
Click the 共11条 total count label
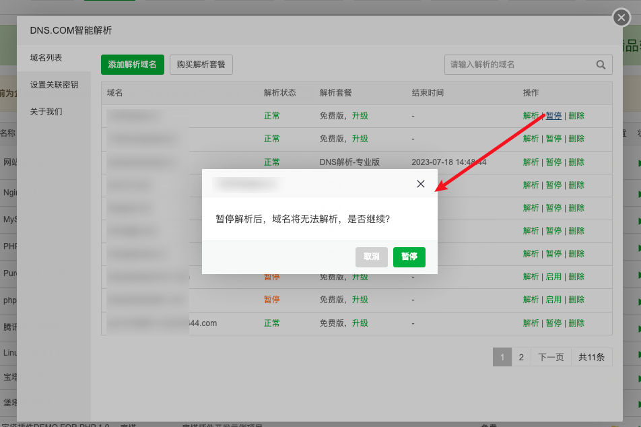tap(591, 357)
